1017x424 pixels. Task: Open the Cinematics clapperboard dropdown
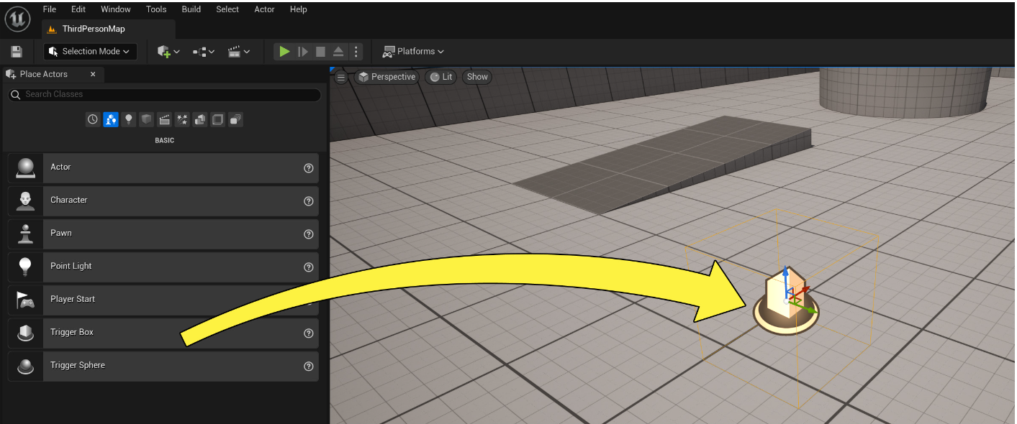[x=239, y=52]
